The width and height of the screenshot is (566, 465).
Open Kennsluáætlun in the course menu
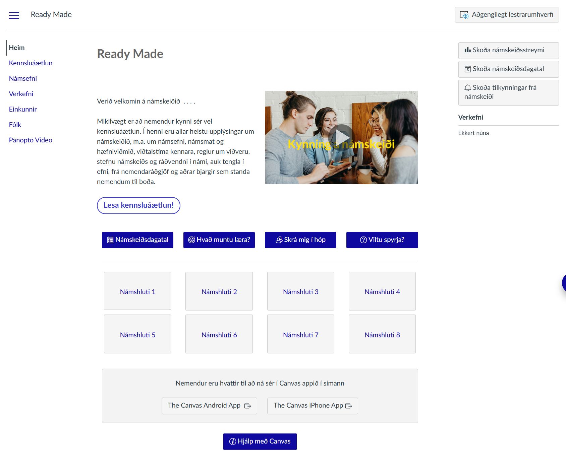[x=31, y=63]
